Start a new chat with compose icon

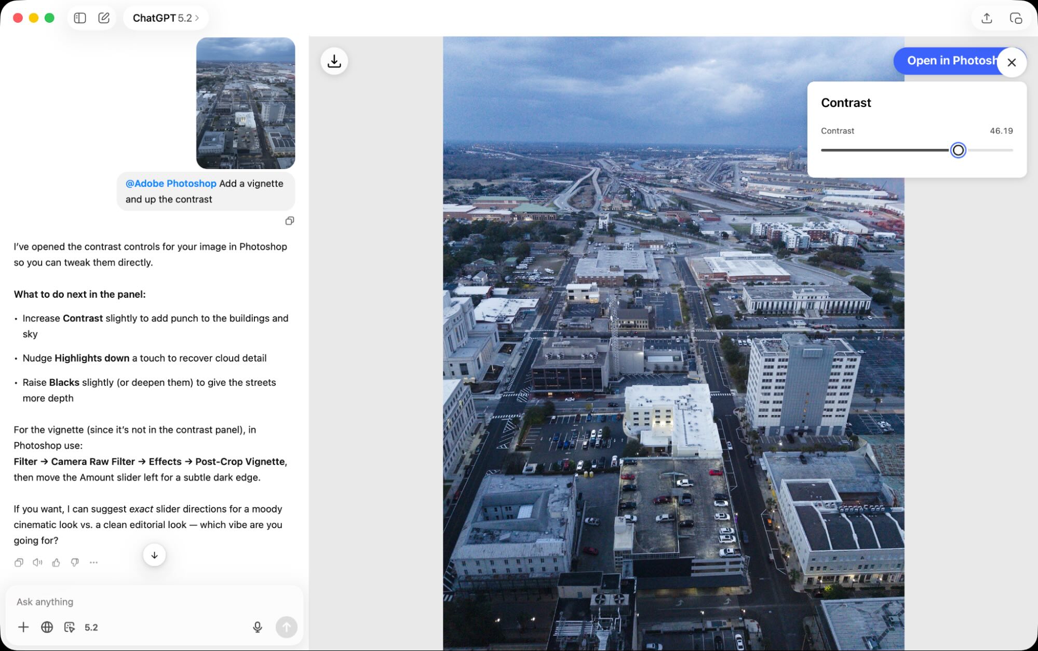click(x=104, y=18)
